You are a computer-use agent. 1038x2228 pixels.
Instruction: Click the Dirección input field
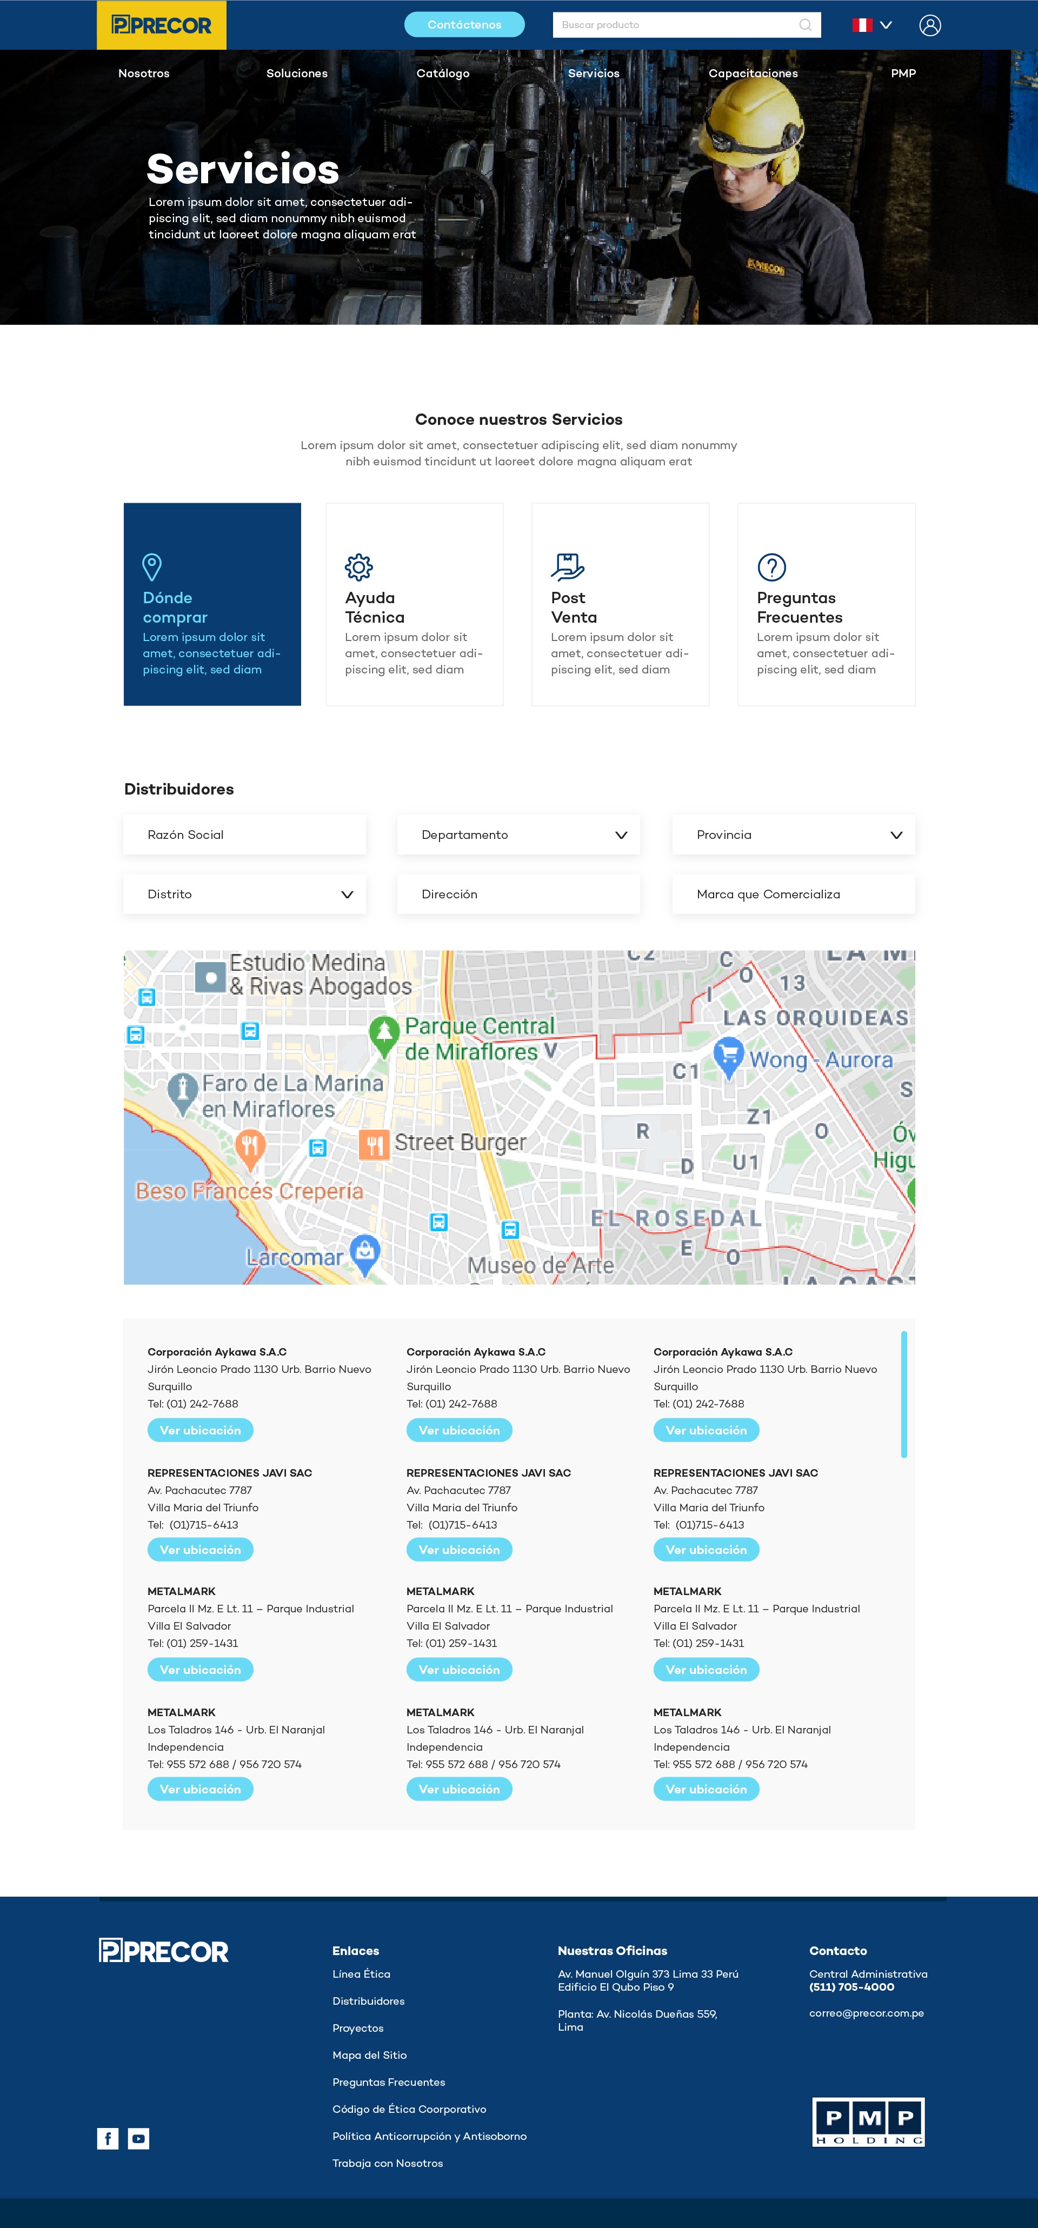(518, 895)
